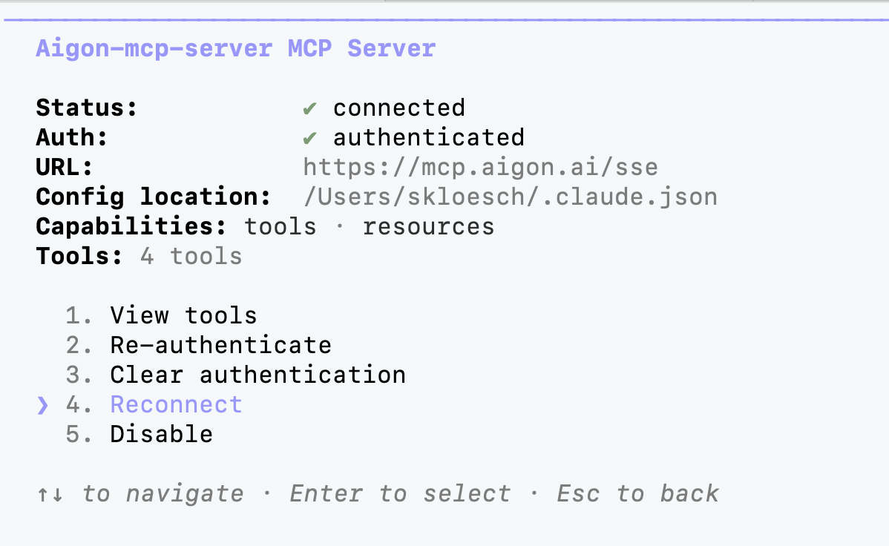Image resolution: width=889 pixels, height=546 pixels.
Task: Click the dot separator between tools and resources
Action: coord(340,226)
